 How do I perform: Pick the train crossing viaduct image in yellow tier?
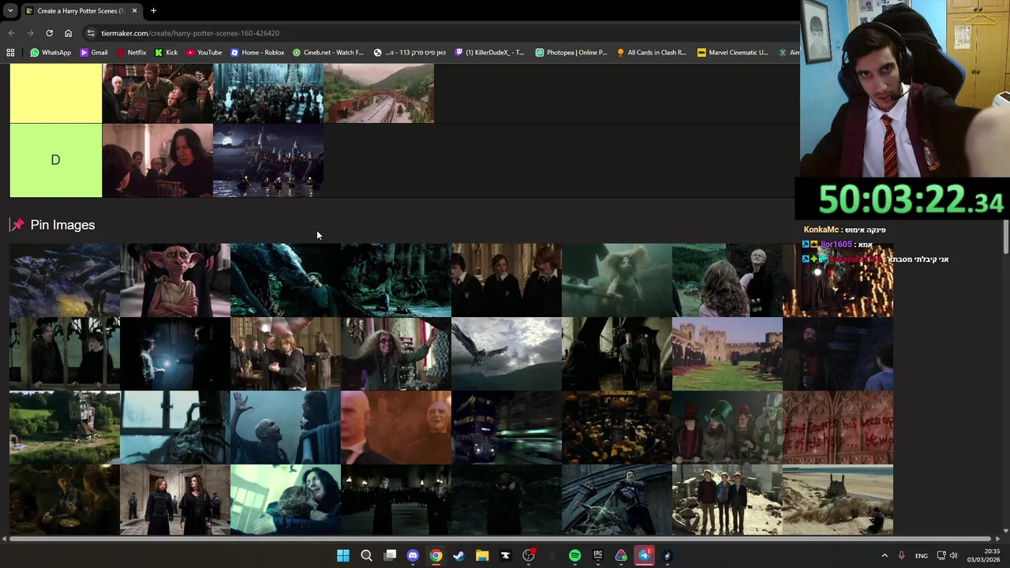click(379, 93)
